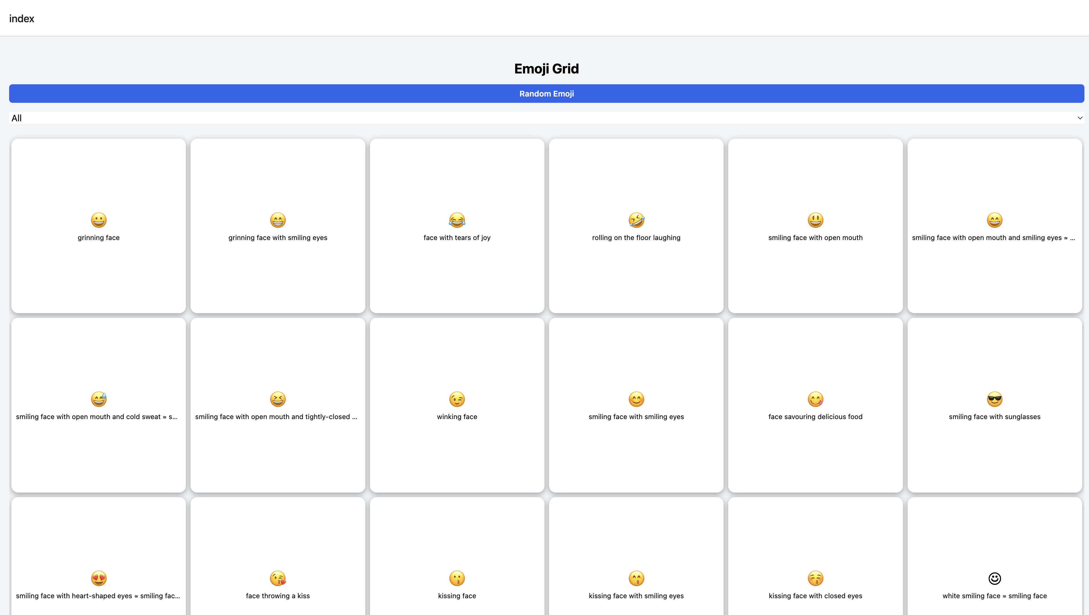
Task: Select the winking face emoji
Action: click(457, 399)
